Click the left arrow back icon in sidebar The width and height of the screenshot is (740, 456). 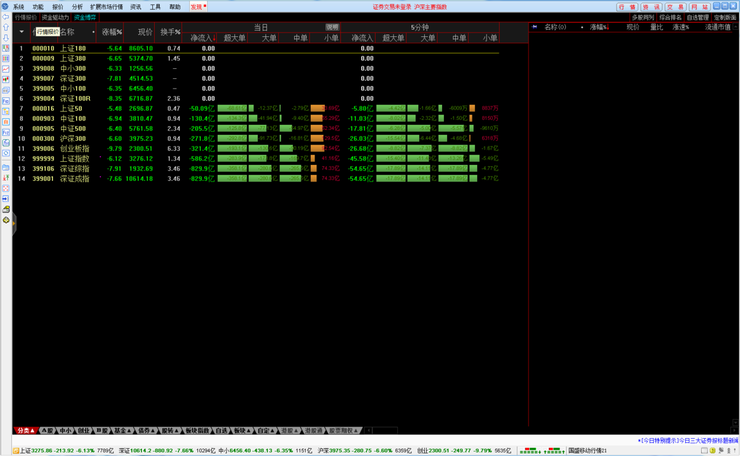(6, 17)
